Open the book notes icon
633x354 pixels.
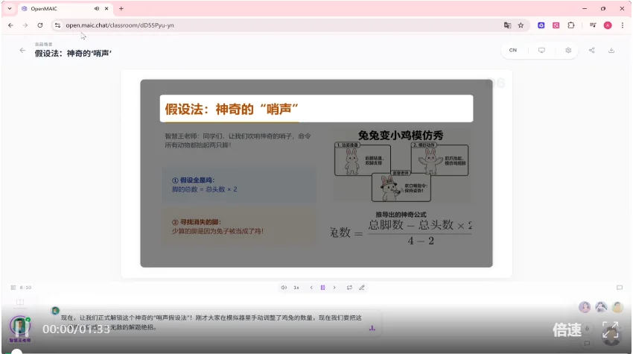click(x=20, y=302)
